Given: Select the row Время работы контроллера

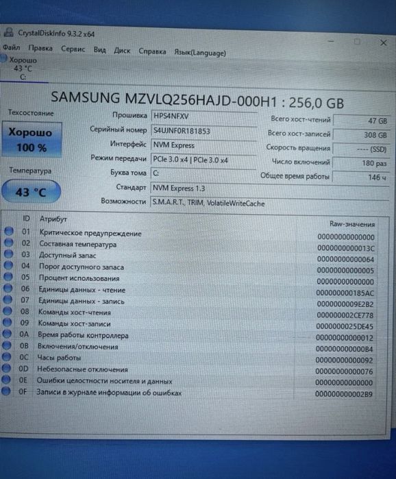Looking at the screenshot, I should 189,336.
